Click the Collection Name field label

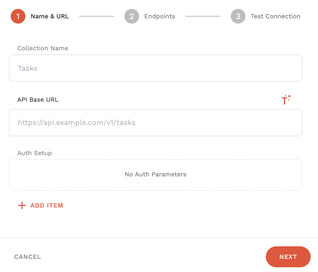(x=43, y=48)
